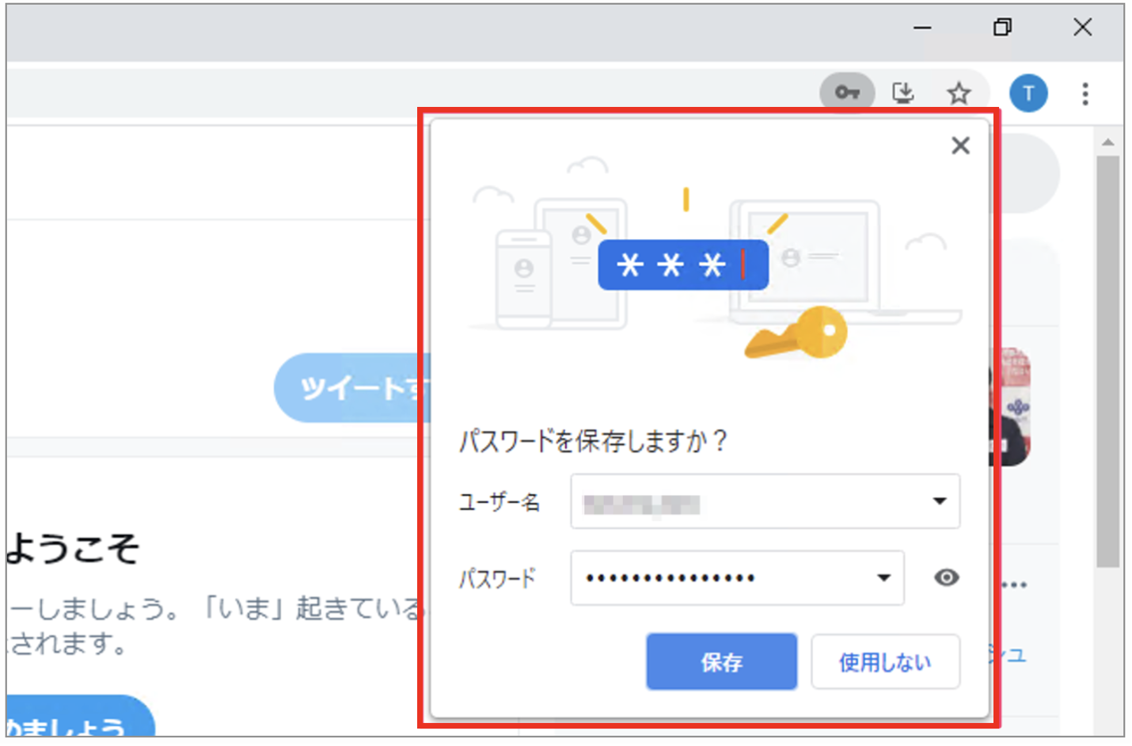This screenshot has width=1132, height=746.
Task: Bookmark this page with the star icon
Action: click(959, 93)
